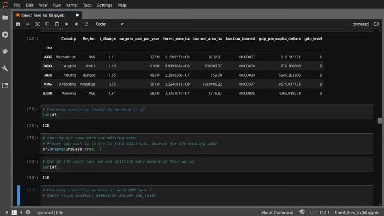Open the Settings menu
Image resolution: width=384 pixels, height=216 pixels.
point(104,5)
